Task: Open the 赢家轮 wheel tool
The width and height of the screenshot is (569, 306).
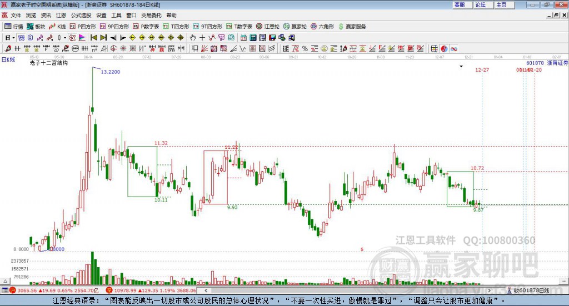Action: (295, 27)
